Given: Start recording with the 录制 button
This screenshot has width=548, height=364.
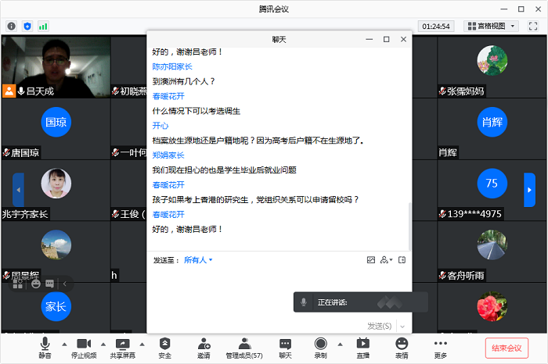Looking at the screenshot, I should point(320,347).
